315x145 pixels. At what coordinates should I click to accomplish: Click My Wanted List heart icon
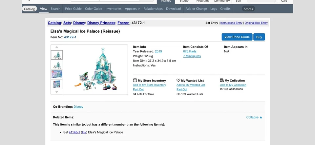[178, 80]
